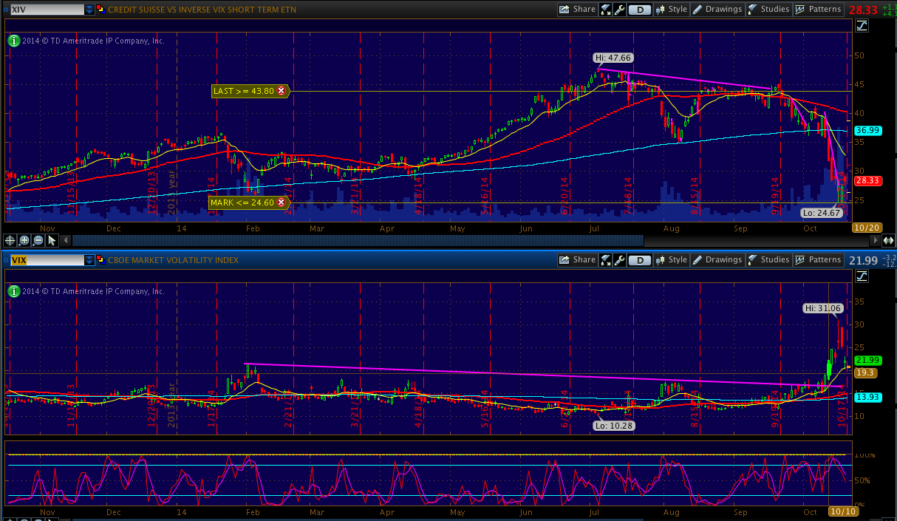Click the Share button in XIV chart

click(x=577, y=10)
